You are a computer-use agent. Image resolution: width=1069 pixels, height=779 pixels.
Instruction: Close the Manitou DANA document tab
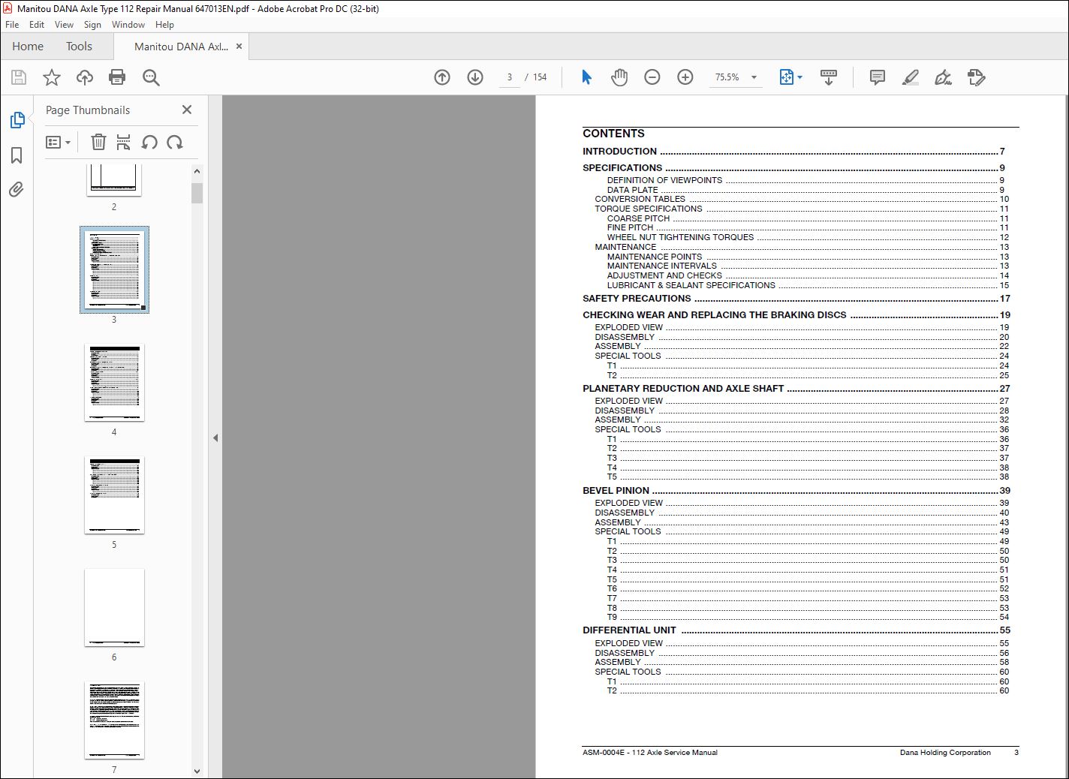239,47
